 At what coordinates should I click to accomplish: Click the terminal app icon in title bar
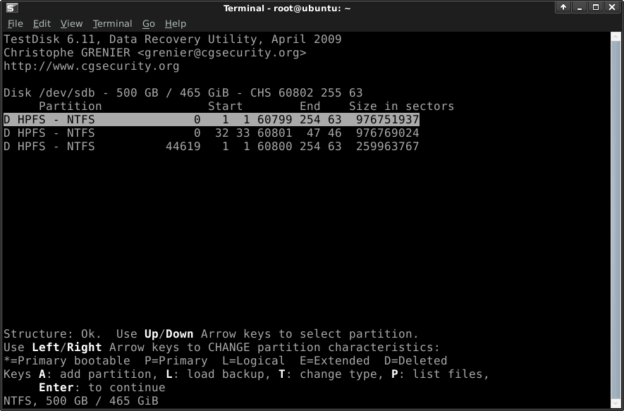[12, 8]
